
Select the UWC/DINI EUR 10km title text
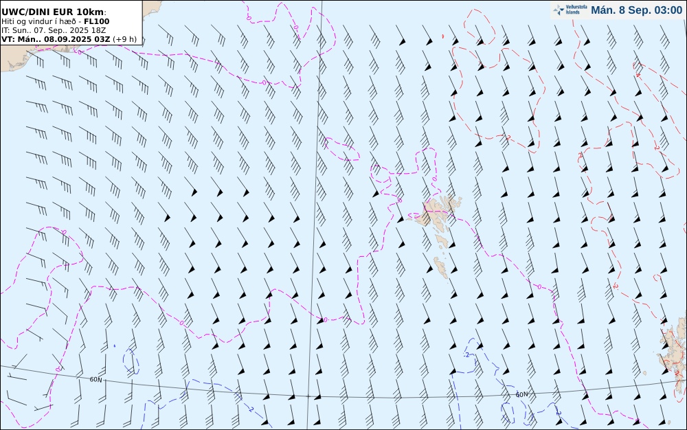click(54, 12)
